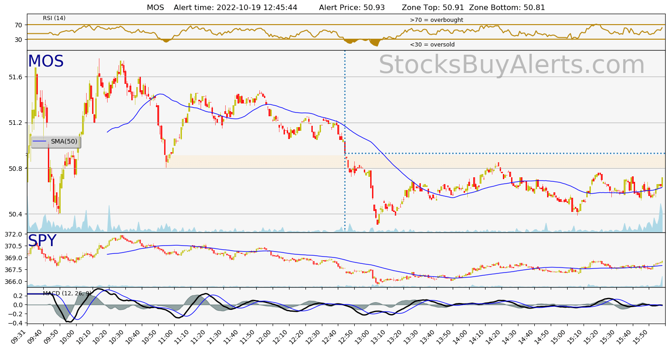The width and height of the screenshot is (672, 350).
Task: Click the RSI (14) label
Action: [54, 18]
